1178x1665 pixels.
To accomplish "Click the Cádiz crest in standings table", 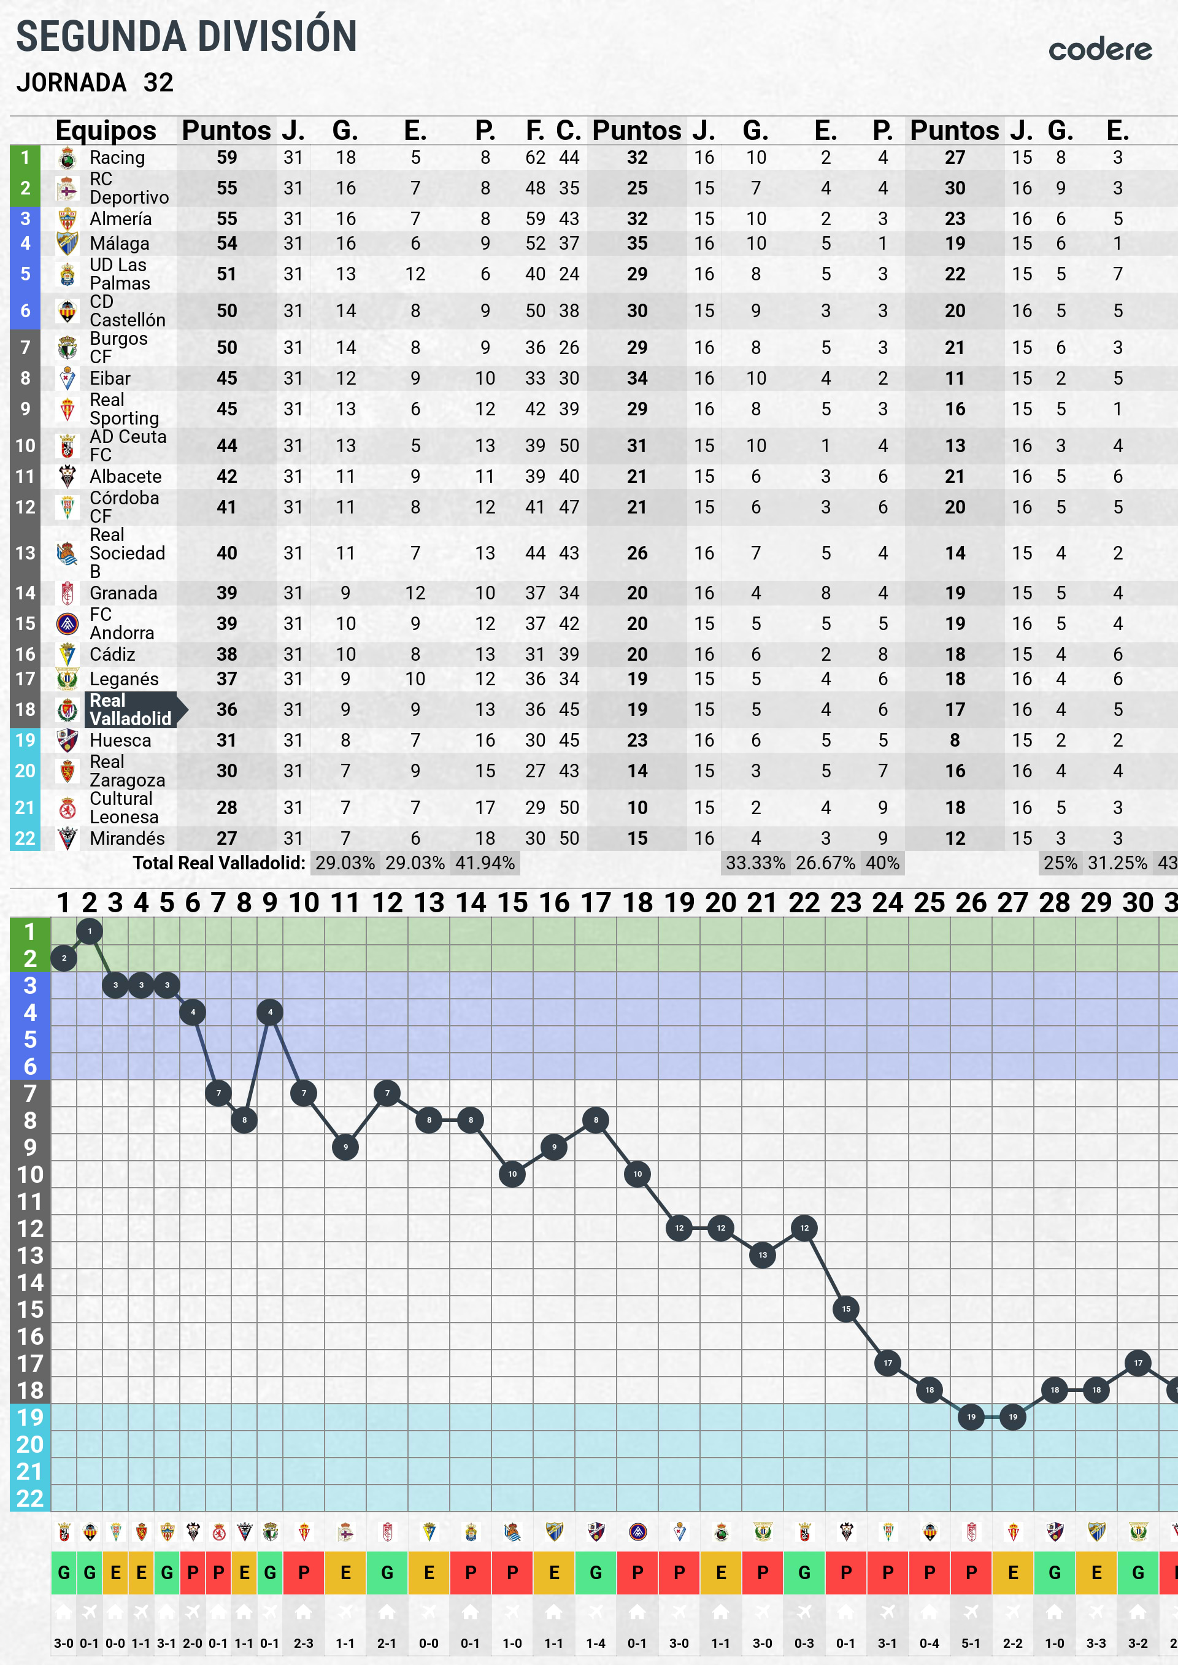I will click(67, 654).
